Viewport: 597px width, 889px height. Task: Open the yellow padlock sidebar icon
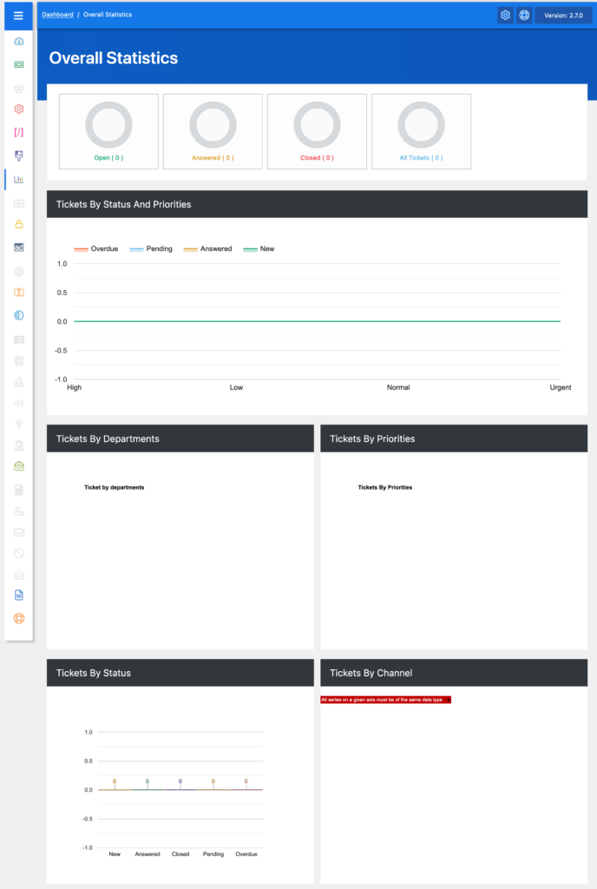pos(19,225)
